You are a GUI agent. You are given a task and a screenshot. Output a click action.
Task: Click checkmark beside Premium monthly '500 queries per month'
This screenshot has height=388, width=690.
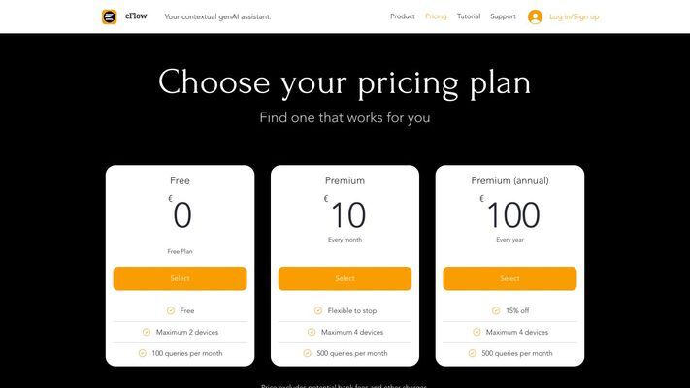click(308, 353)
